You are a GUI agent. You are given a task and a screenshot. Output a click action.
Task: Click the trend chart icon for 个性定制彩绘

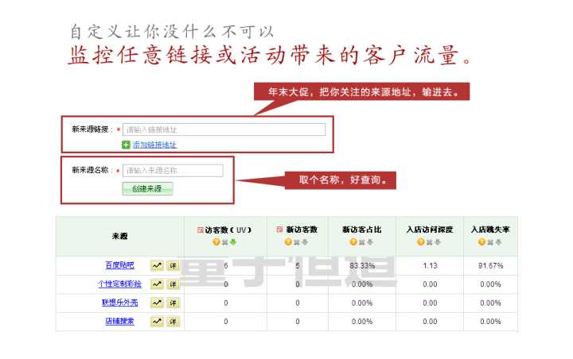pos(157,284)
